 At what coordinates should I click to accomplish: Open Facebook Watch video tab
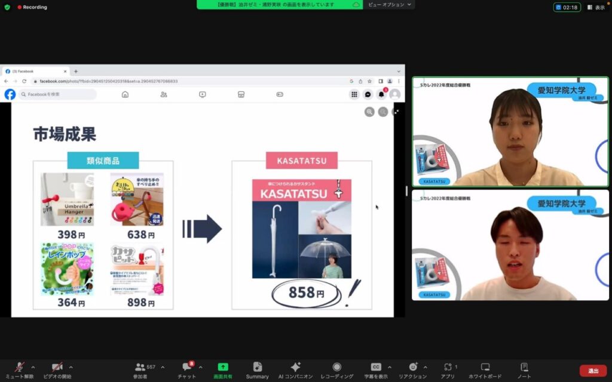(x=202, y=94)
